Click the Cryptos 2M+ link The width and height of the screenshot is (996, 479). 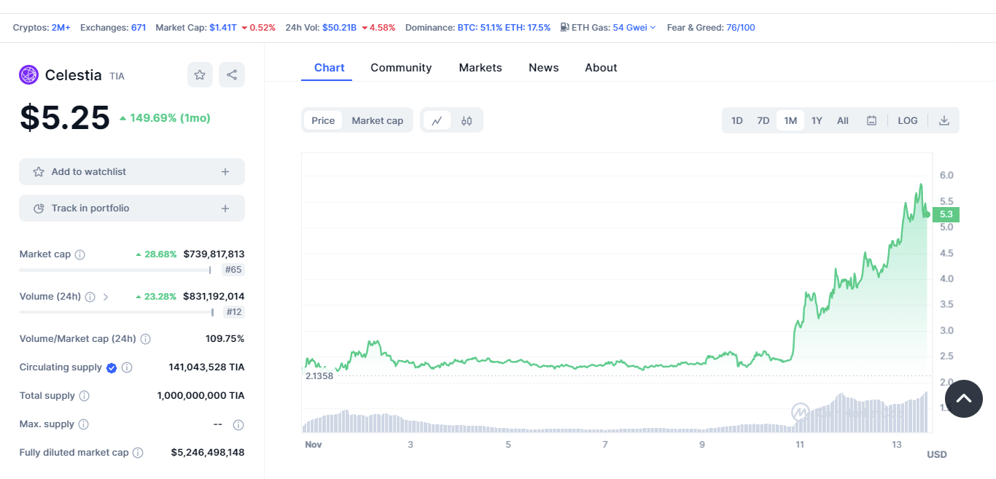tap(61, 28)
